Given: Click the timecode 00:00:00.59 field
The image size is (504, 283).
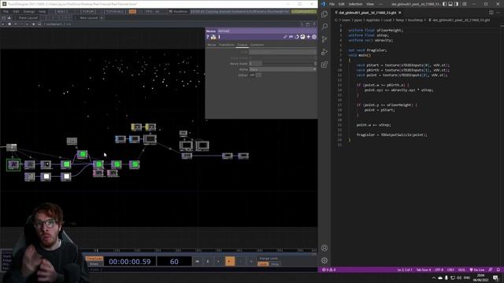Looking at the screenshot, I should [x=129, y=262].
